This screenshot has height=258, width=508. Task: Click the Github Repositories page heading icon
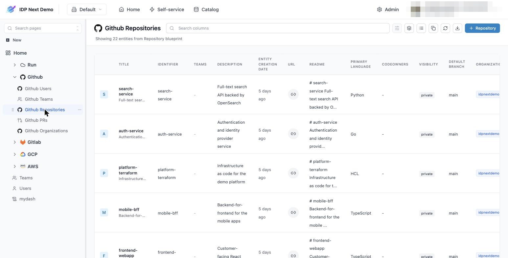98,28
